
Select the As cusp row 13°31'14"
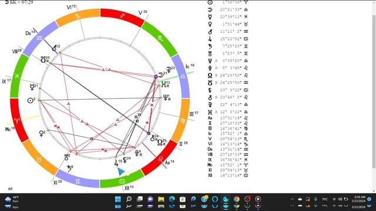[228, 118]
